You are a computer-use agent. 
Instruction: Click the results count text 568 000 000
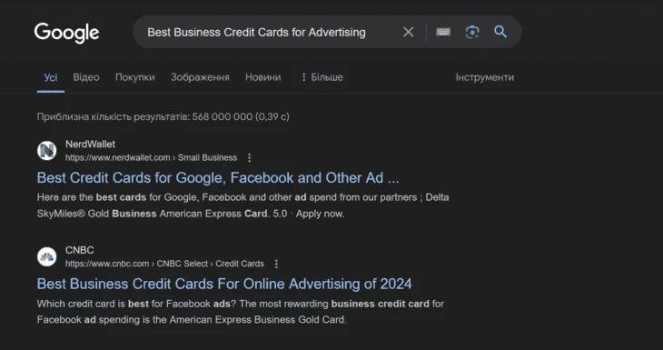tap(163, 116)
